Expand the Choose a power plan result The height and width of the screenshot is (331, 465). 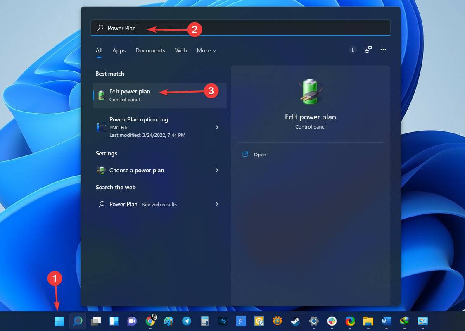tap(217, 170)
